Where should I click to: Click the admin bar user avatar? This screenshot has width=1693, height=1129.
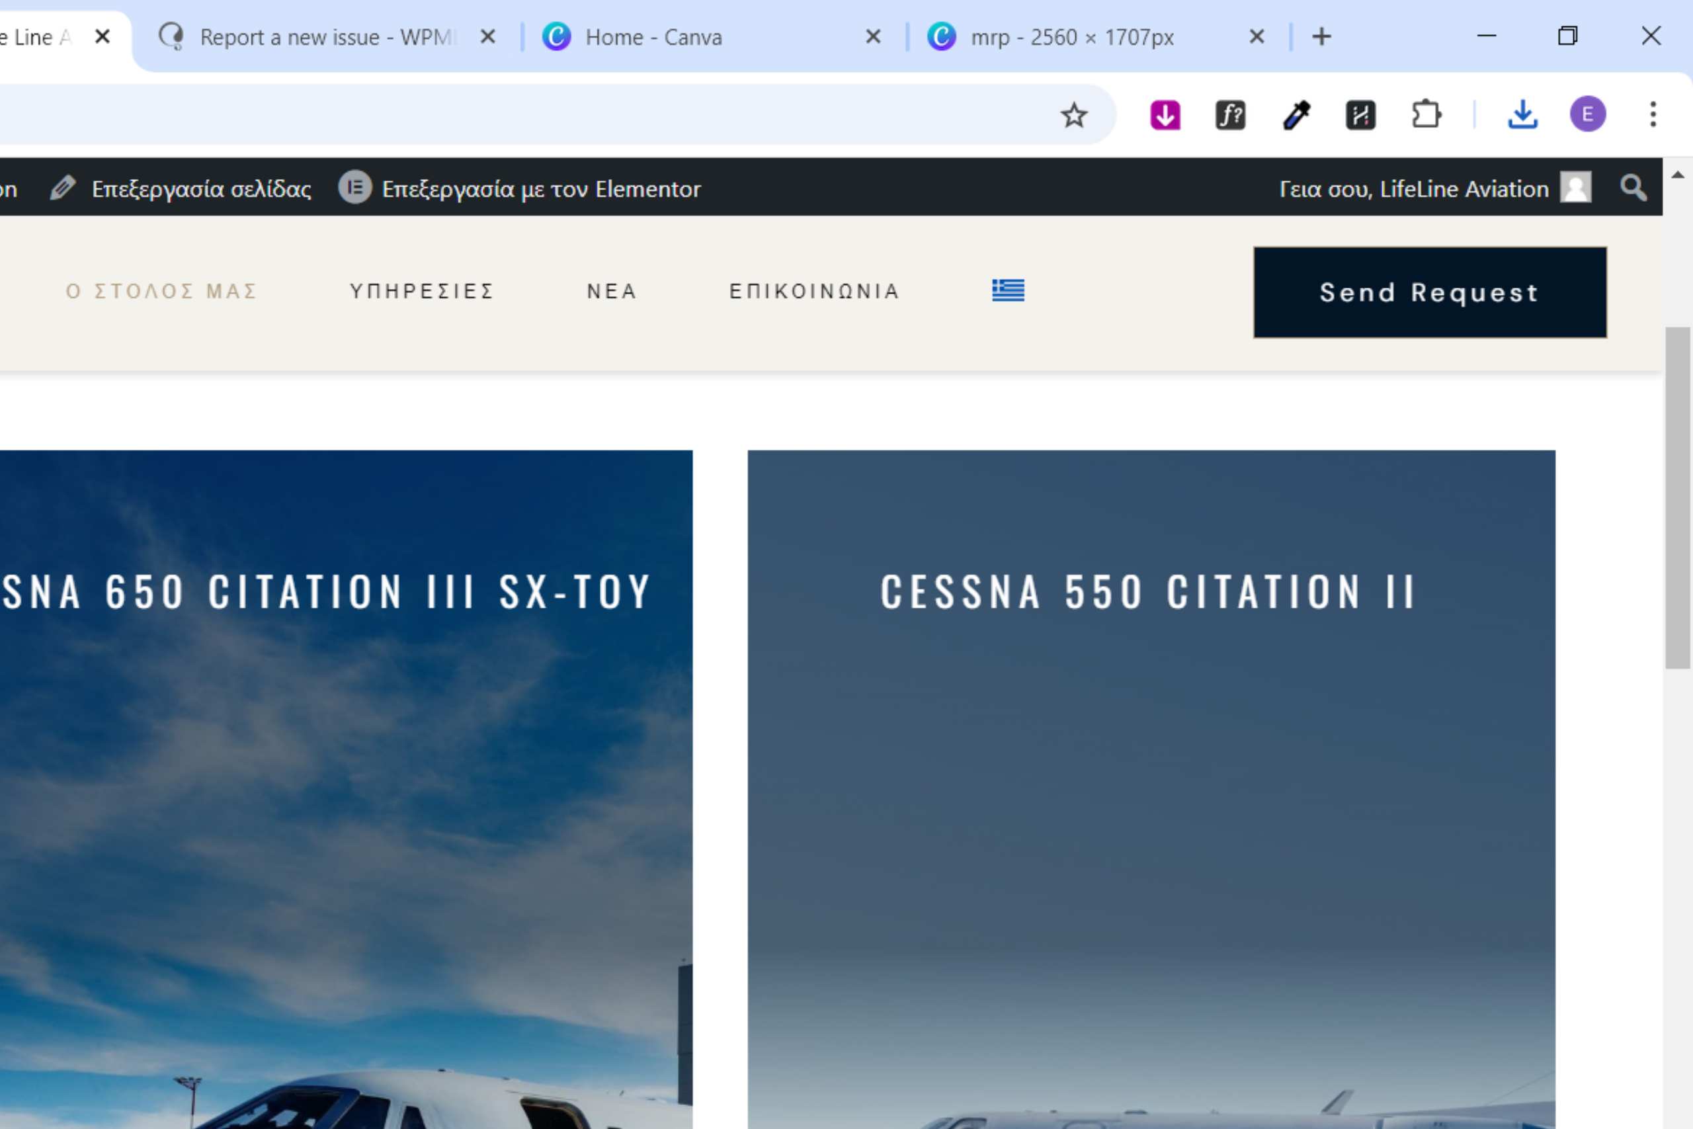click(1576, 188)
